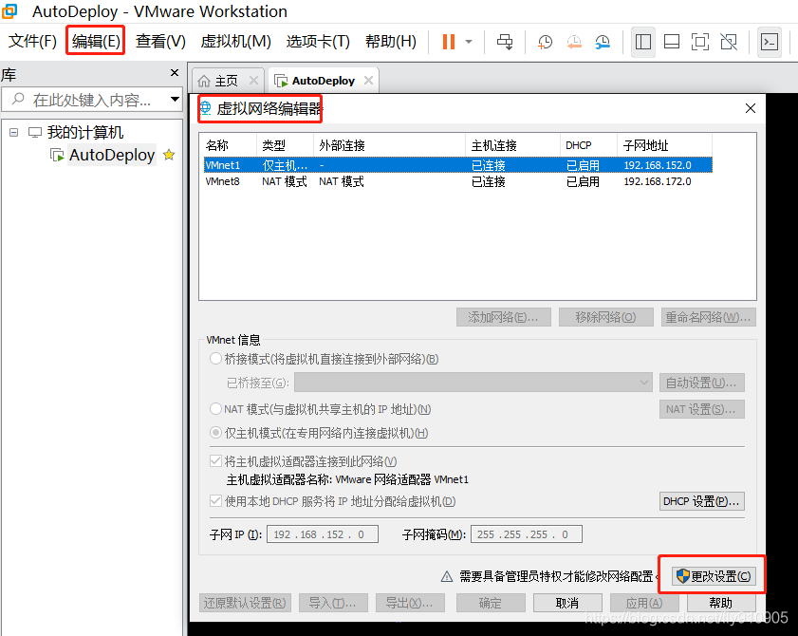The image size is (798, 636).
Task: Click the search magnifier in library
Action: coord(18,99)
